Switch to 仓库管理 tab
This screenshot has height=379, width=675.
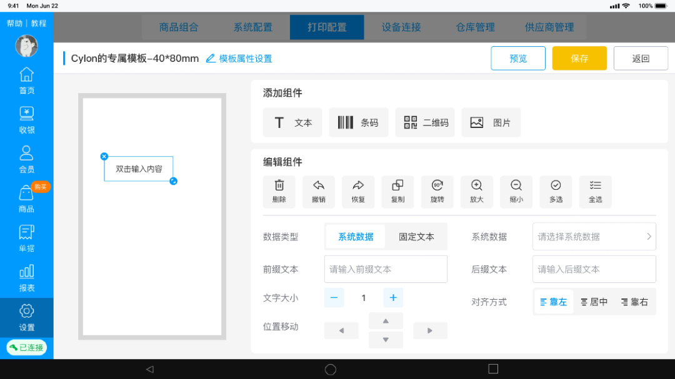pos(475,27)
